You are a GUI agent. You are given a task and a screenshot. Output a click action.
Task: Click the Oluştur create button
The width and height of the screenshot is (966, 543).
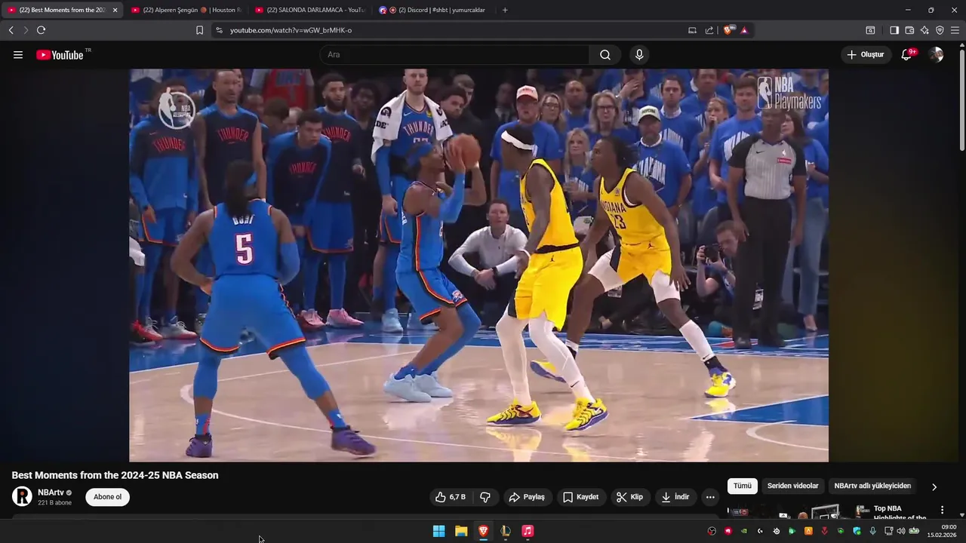[866, 55]
